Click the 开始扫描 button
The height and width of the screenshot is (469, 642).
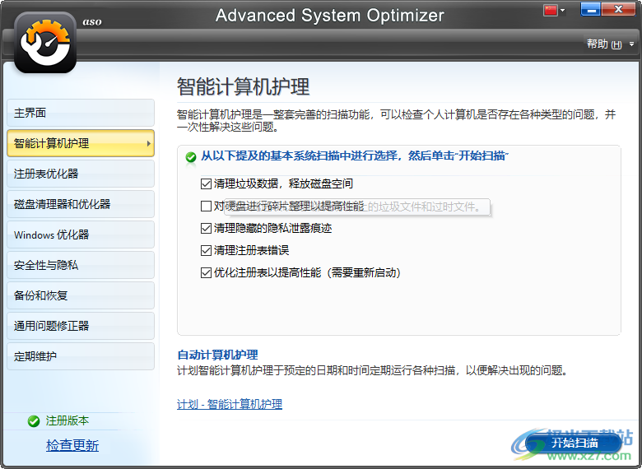(x=573, y=443)
